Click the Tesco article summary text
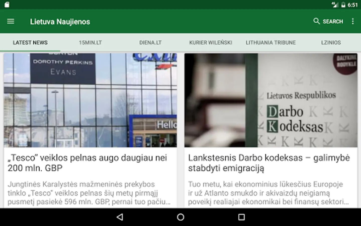The height and width of the screenshot is (226, 361). 89,193
